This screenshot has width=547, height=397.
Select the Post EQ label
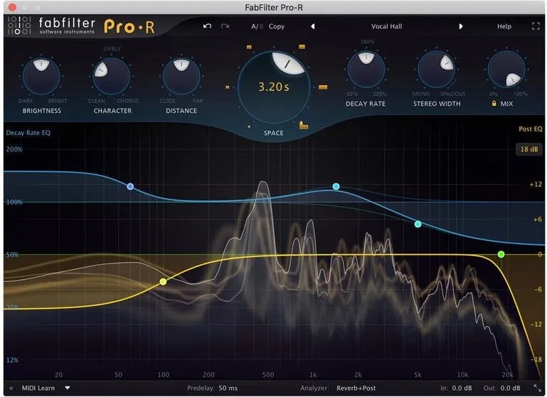tap(530, 129)
